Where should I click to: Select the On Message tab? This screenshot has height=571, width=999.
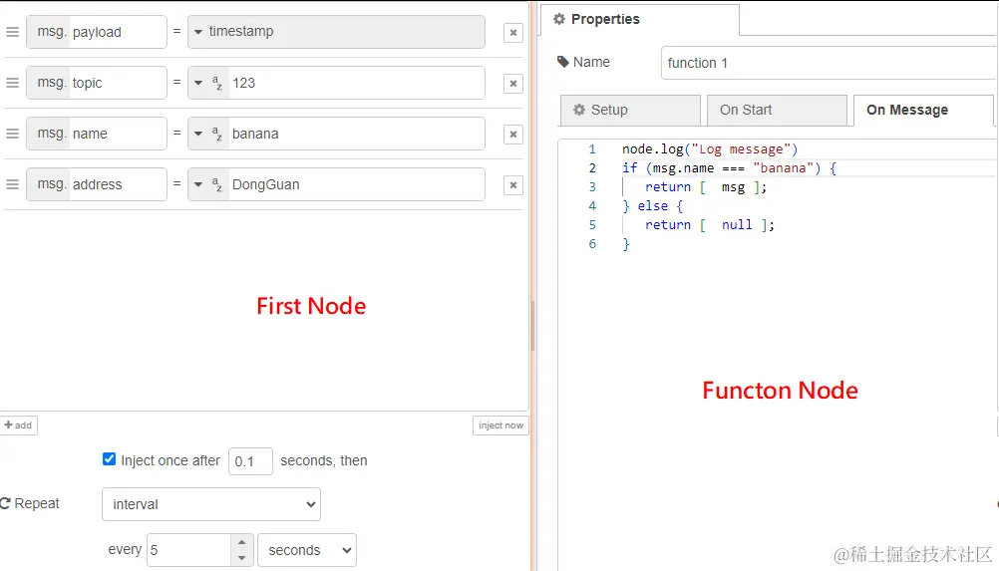click(923, 111)
